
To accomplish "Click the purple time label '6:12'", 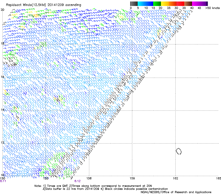I will pyautogui.click(x=78, y=181).
